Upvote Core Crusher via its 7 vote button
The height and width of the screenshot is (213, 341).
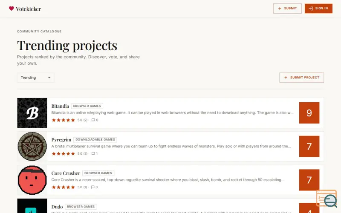click(x=309, y=180)
